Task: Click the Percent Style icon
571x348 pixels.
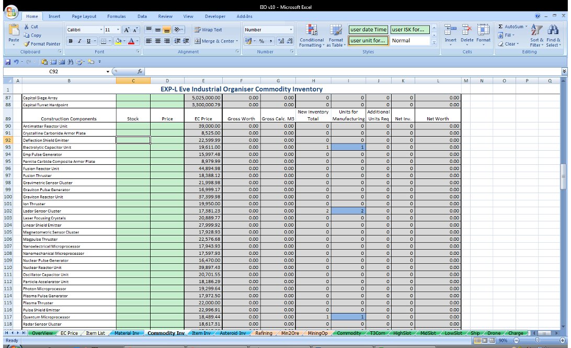Action: [x=261, y=41]
